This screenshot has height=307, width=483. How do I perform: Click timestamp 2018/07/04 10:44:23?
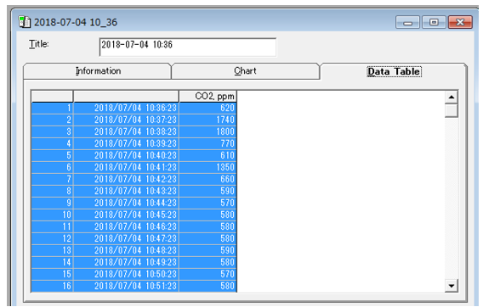pos(126,204)
